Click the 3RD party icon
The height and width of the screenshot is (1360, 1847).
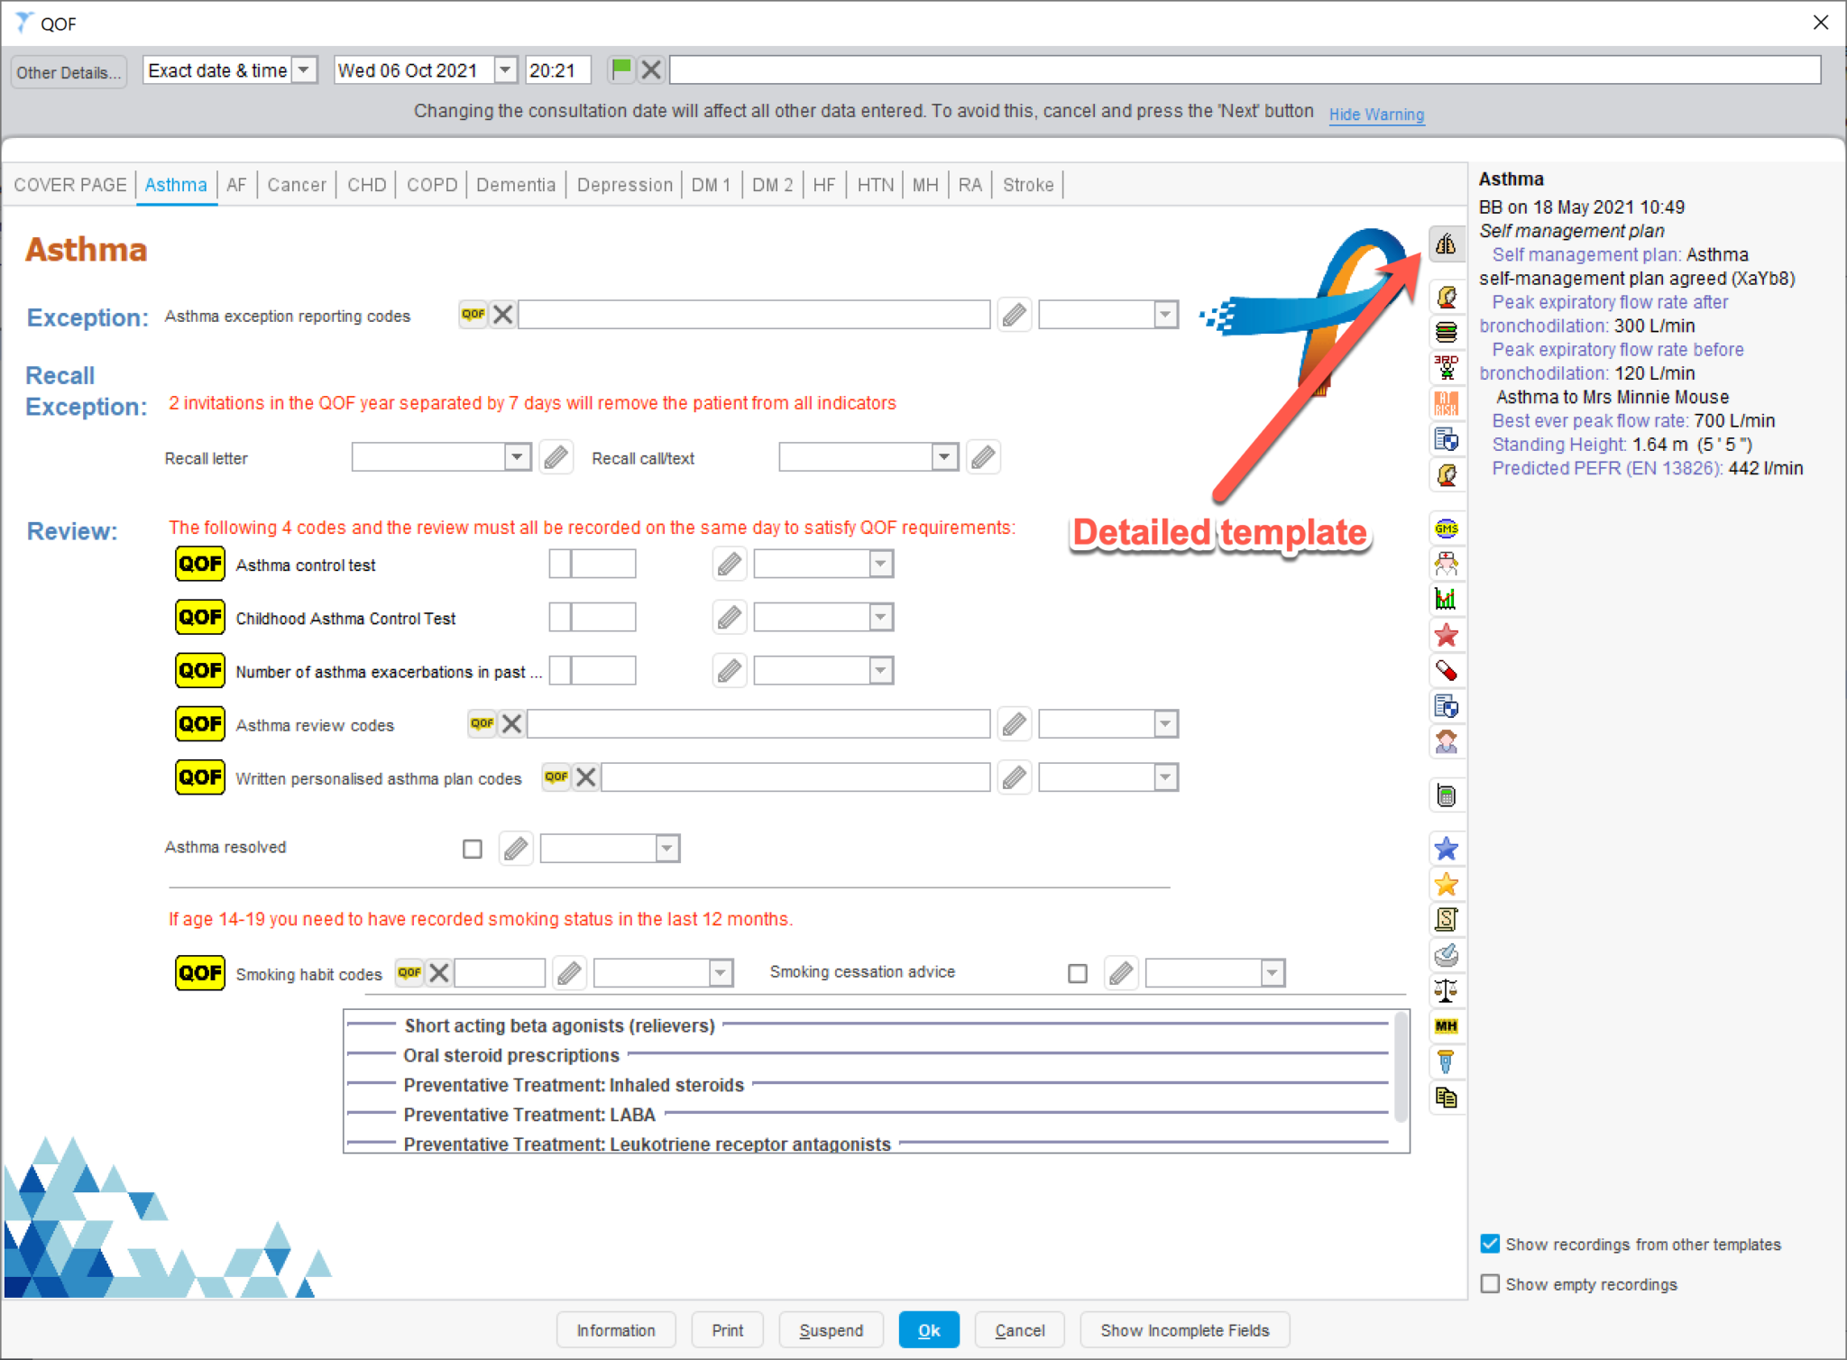click(1447, 367)
